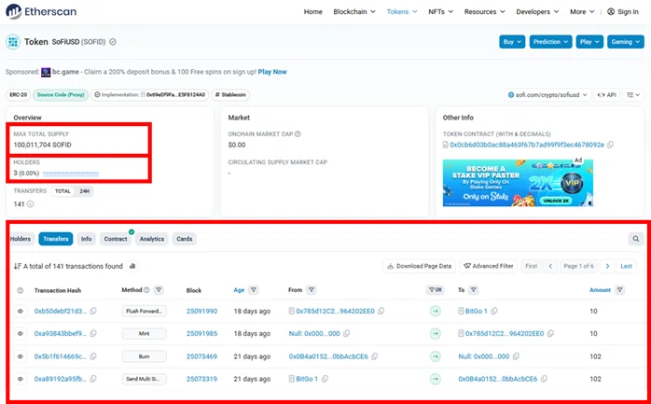Viewport: 651px width, 404px height.
Task: Preview transaction 0x5b1f614669c with eye icon
Action: click(x=20, y=356)
